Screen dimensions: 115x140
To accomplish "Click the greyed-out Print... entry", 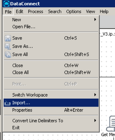I will 51,84.
